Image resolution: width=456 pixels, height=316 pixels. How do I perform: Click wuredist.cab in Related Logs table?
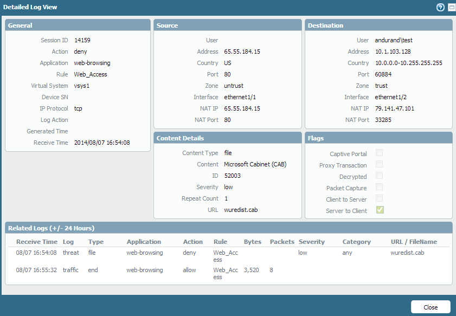coord(407,253)
